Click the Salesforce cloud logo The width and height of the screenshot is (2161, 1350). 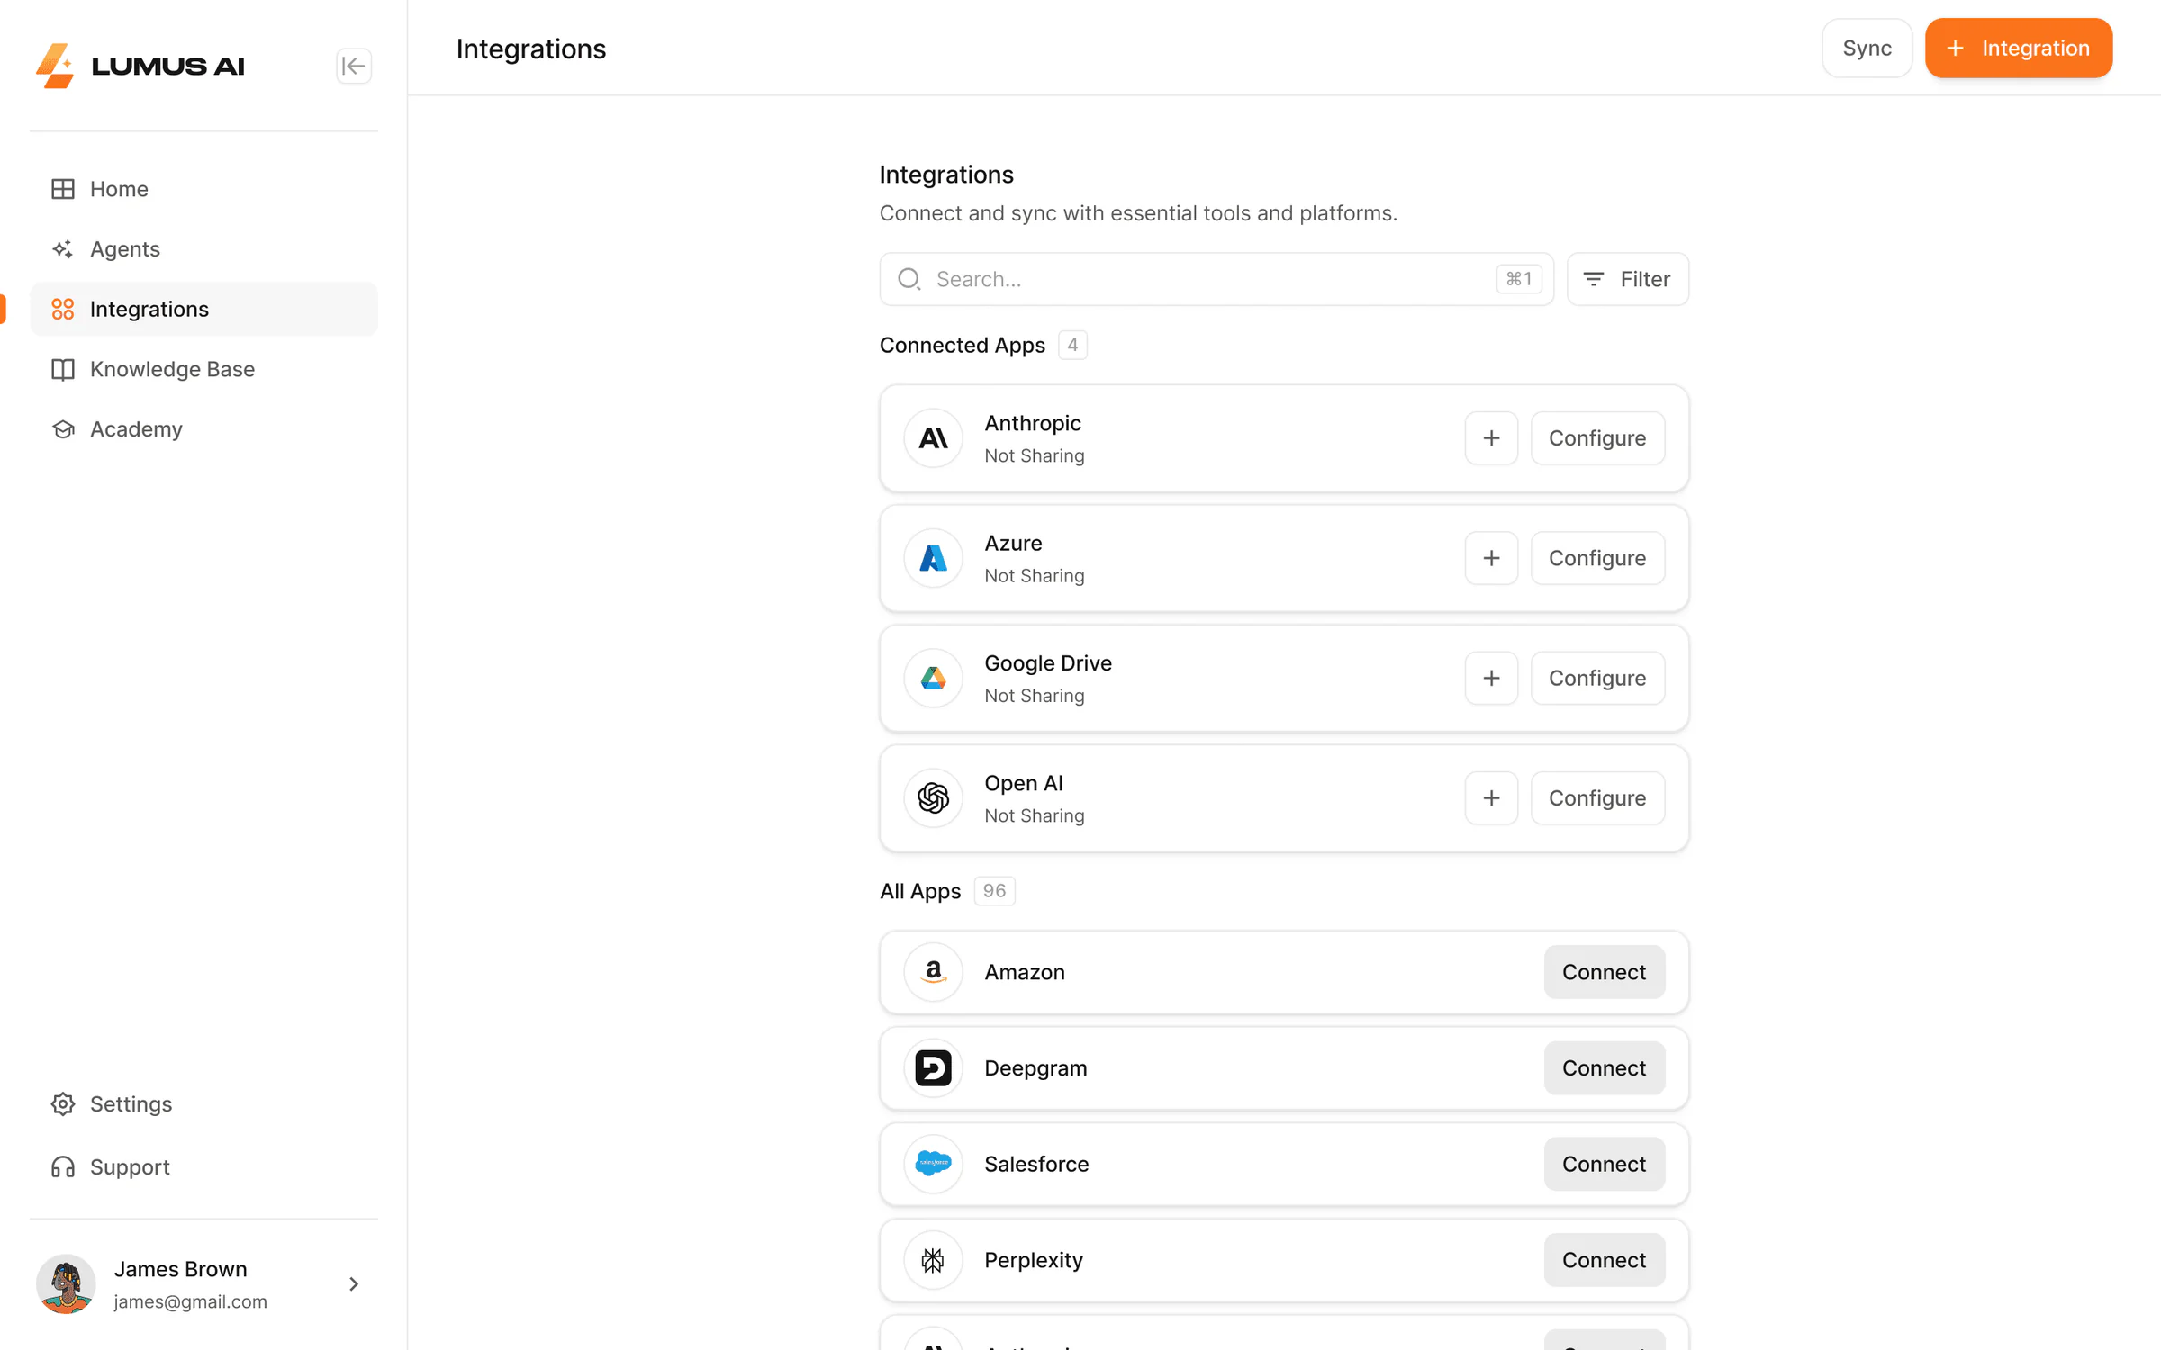(933, 1164)
